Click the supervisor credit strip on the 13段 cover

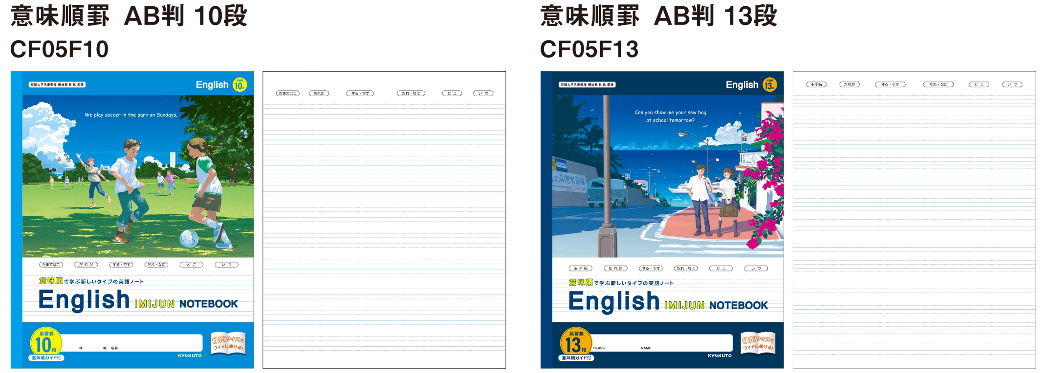click(x=587, y=85)
